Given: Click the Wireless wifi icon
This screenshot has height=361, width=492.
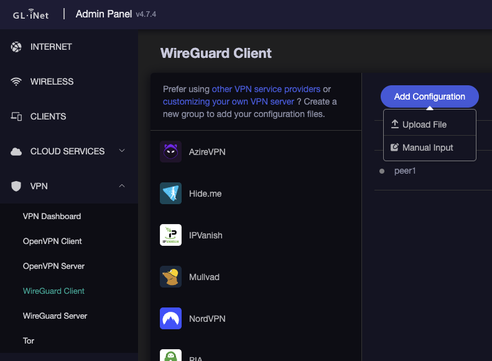Looking at the screenshot, I should point(16,82).
